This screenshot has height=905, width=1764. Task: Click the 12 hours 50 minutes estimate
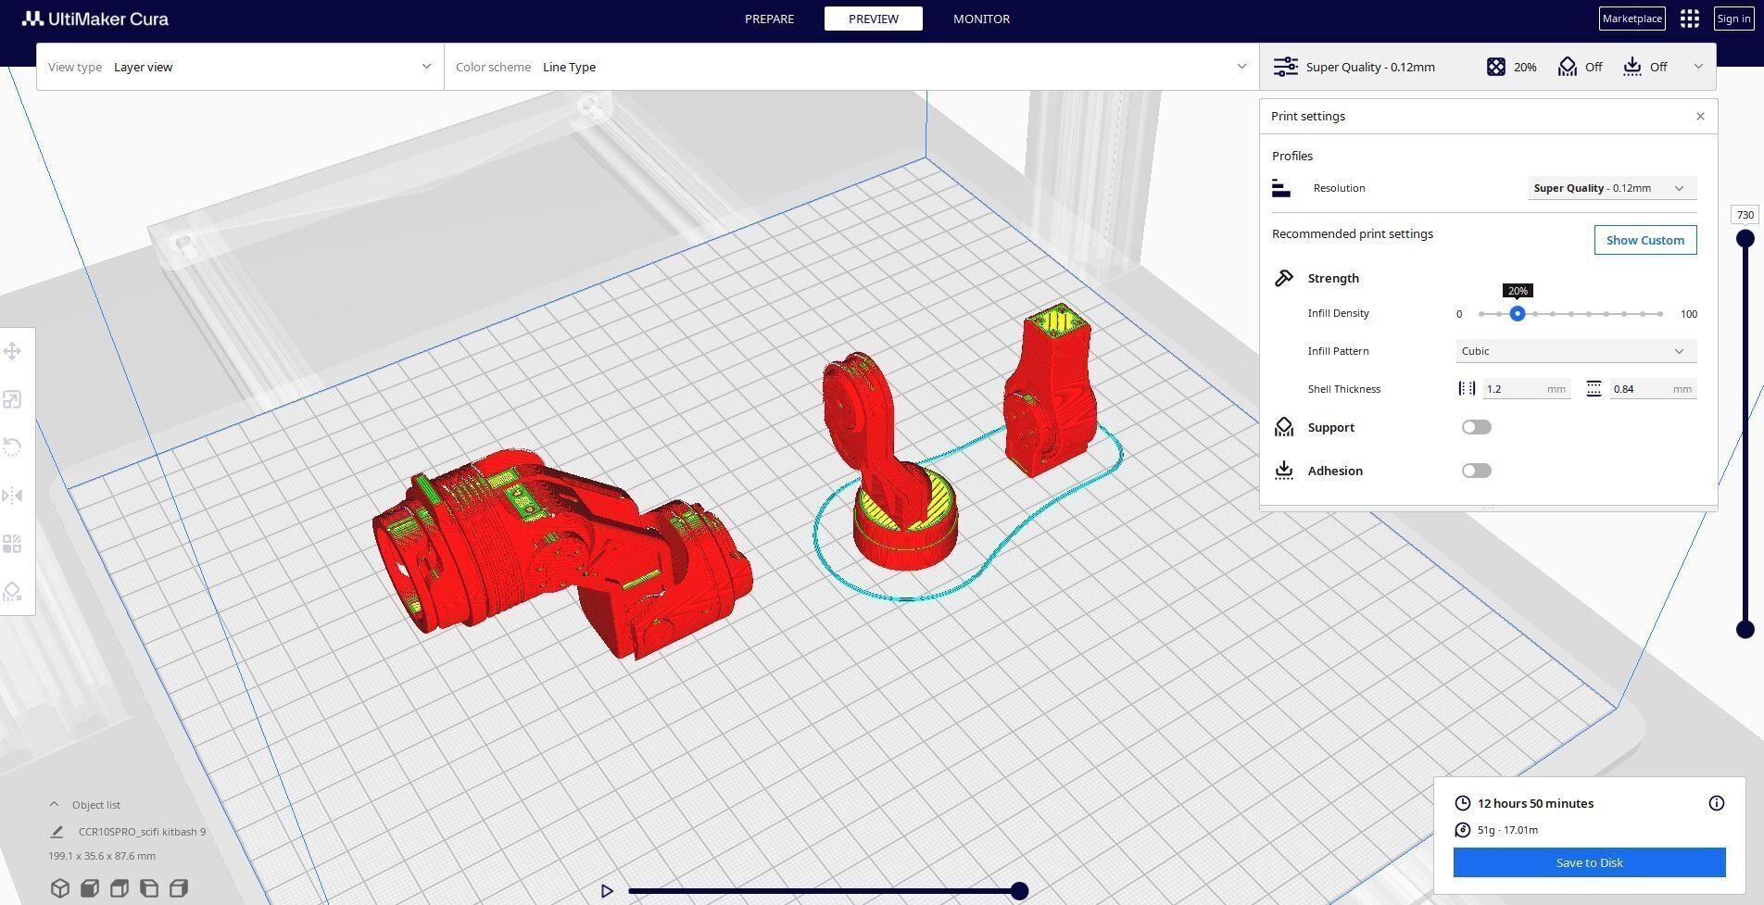click(1535, 803)
